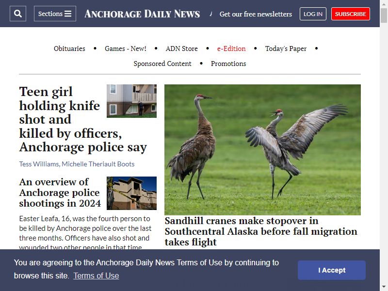Click the page vertical scrollbar thumb

[384, 16]
